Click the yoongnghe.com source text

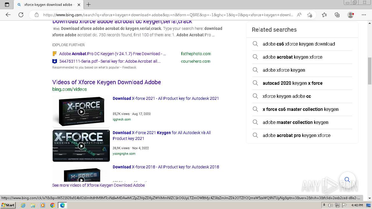[x=124, y=154]
